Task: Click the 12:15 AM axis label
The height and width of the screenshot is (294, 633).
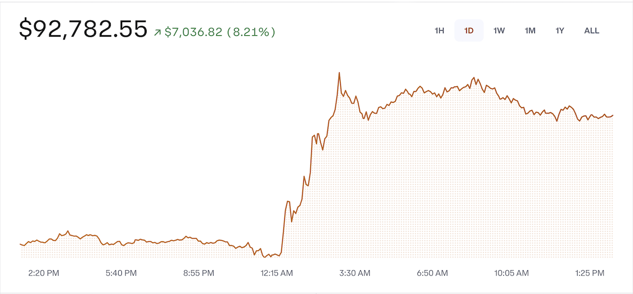Action: (276, 273)
